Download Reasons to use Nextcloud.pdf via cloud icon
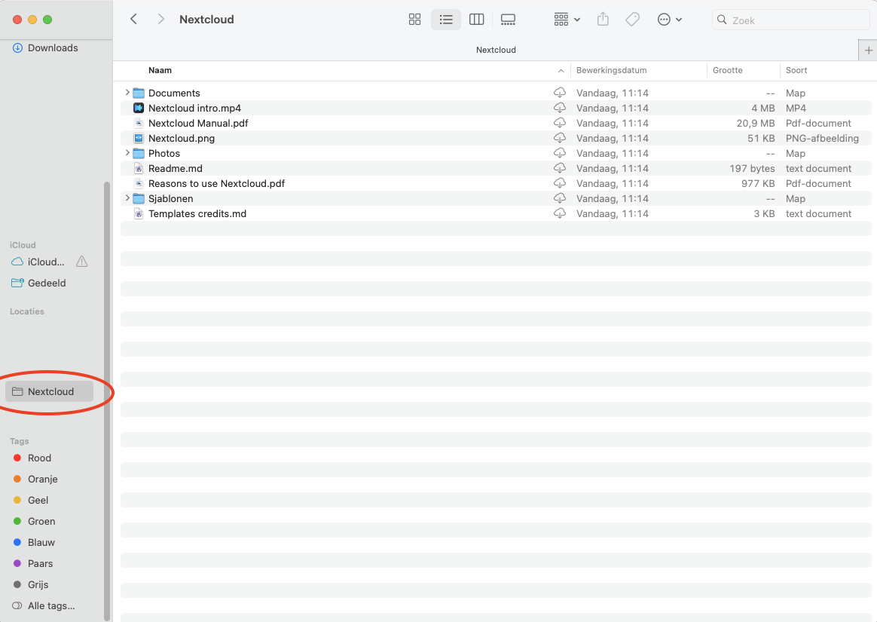The width and height of the screenshot is (877, 622). click(x=560, y=183)
